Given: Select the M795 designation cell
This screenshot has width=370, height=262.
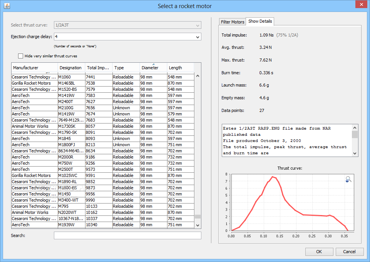Looking at the screenshot, I should pos(72,206).
